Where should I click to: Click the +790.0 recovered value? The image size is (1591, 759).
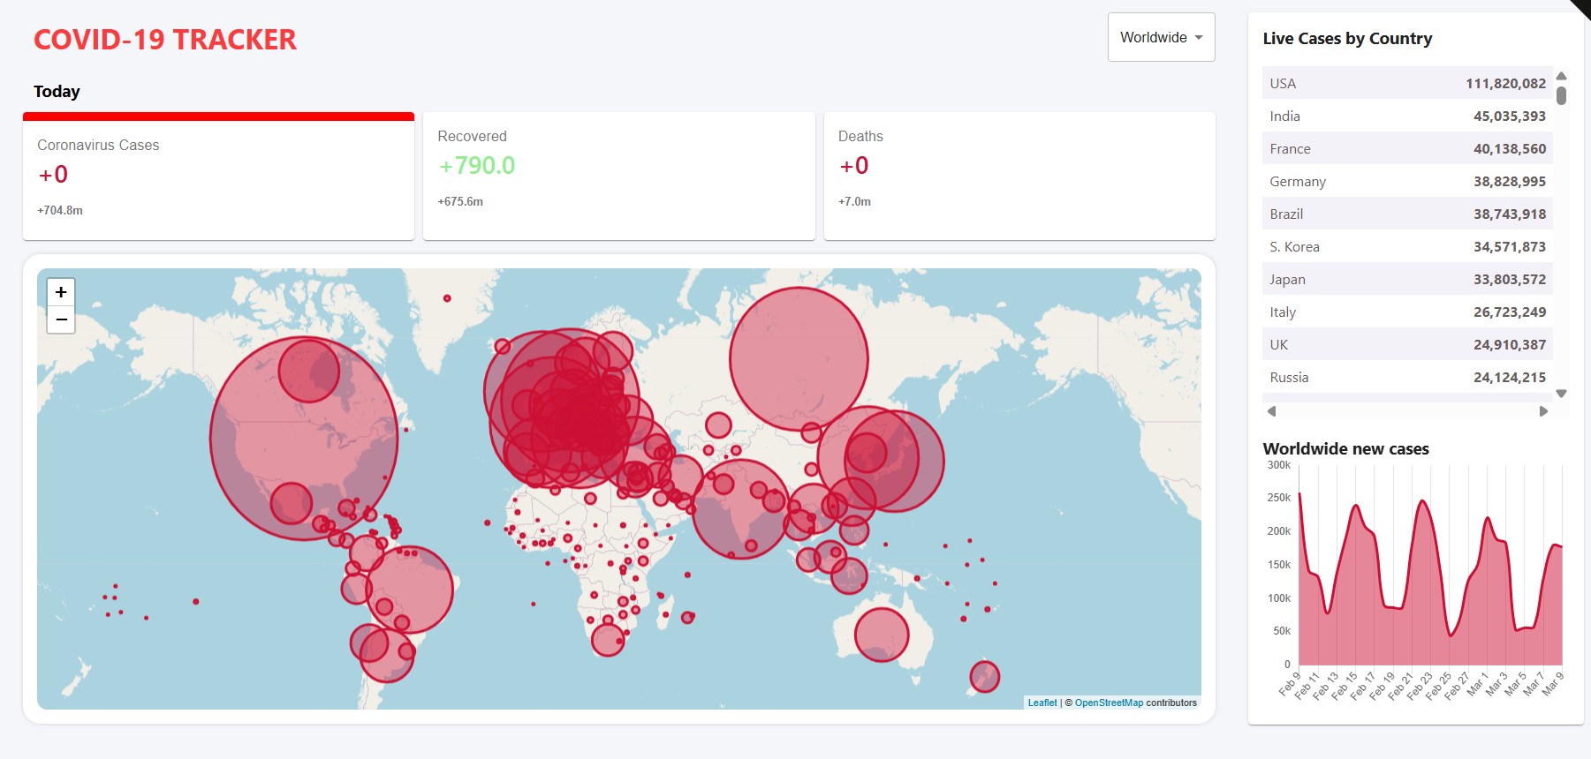(x=477, y=165)
